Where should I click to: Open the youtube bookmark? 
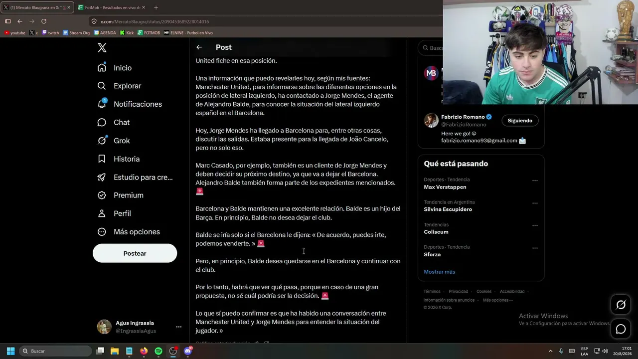click(x=14, y=33)
